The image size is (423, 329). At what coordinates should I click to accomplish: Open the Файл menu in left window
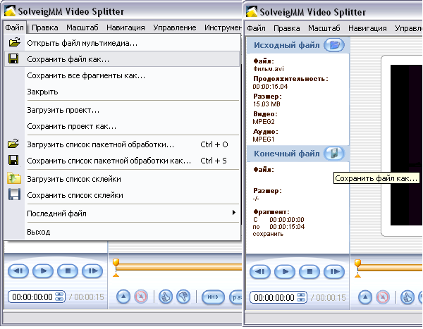14,27
